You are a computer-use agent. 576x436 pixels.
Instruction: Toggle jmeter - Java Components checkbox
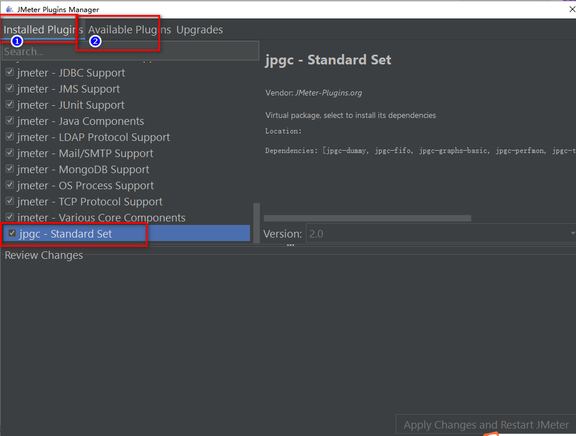pyautogui.click(x=10, y=121)
